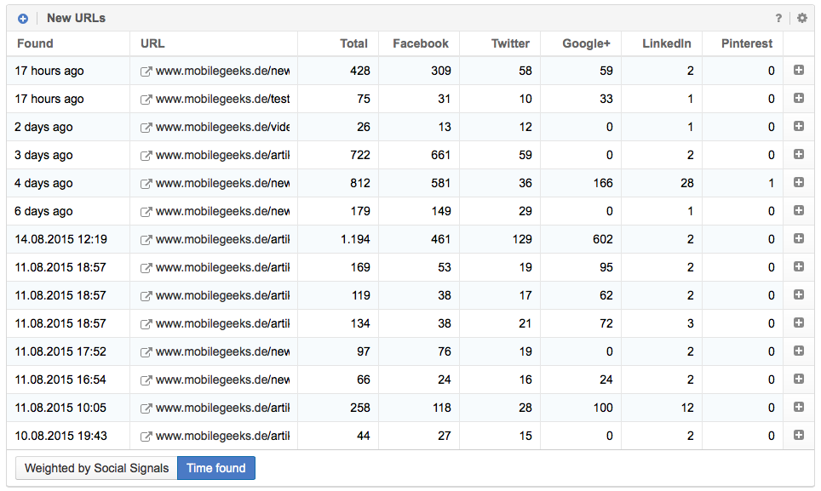821x491 pixels.
Task: Expand the row found 4 days ago
Action: pos(798,183)
